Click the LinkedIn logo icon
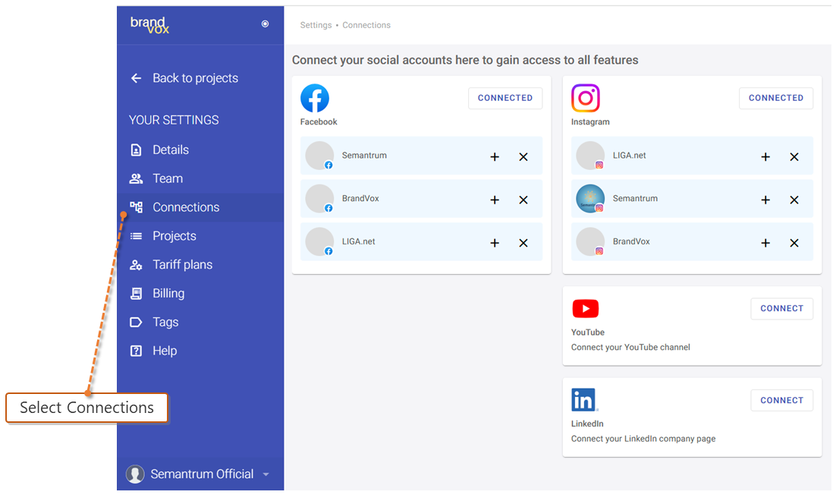This screenshot has height=498, width=836. [584, 400]
